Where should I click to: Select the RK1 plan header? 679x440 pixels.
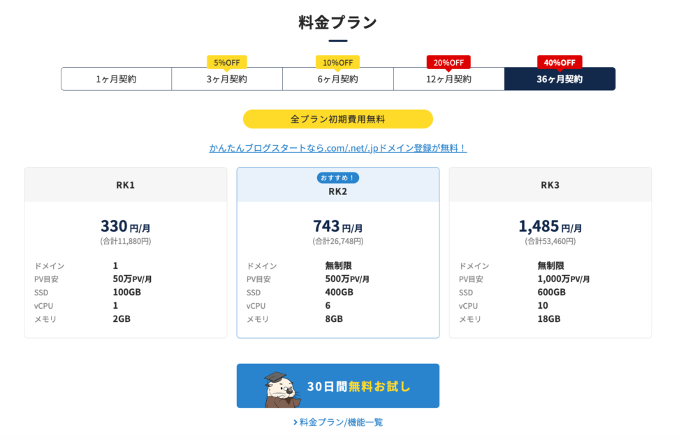coord(126,185)
